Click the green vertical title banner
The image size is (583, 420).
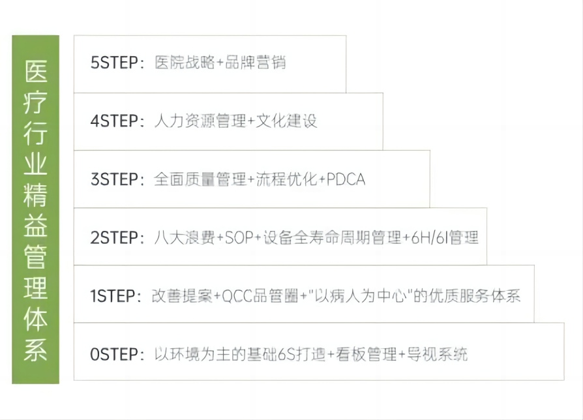36,209
